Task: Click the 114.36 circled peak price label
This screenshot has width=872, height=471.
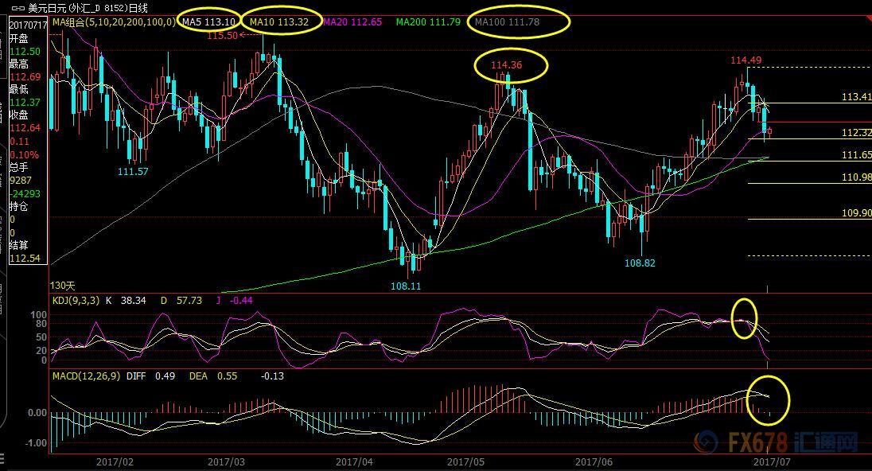Action: [507, 65]
